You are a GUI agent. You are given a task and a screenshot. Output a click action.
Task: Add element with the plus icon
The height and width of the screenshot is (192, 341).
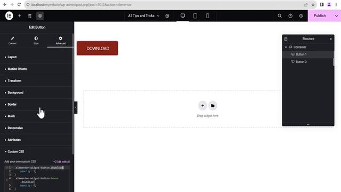coord(19,15)
